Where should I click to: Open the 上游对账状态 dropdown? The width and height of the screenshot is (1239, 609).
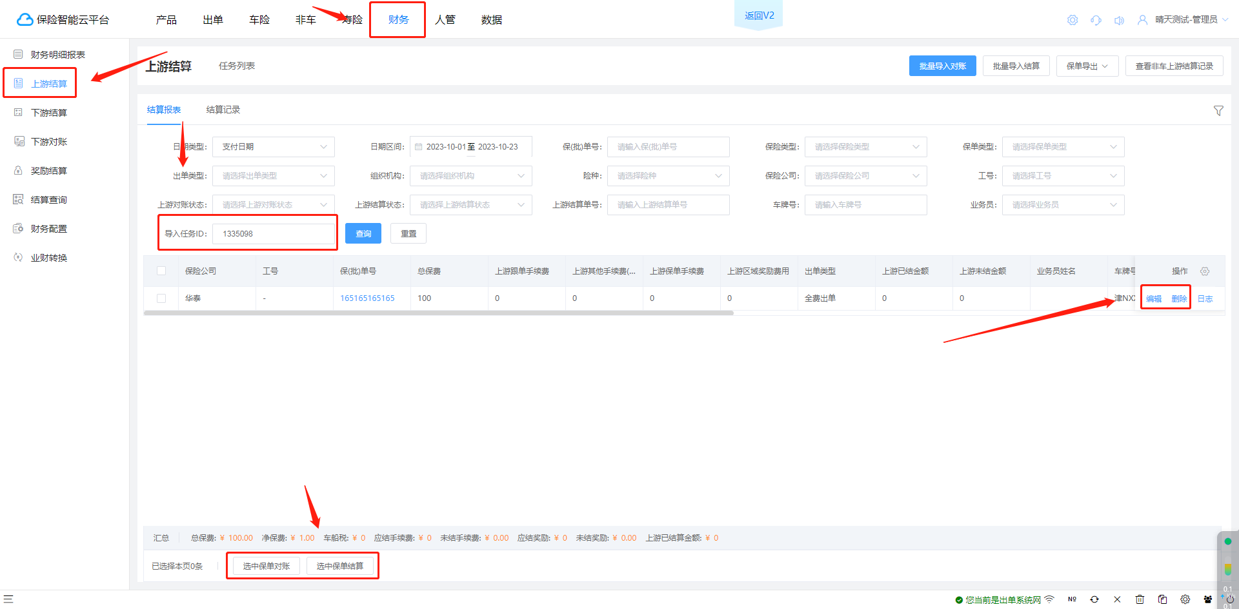coord(274,205)
